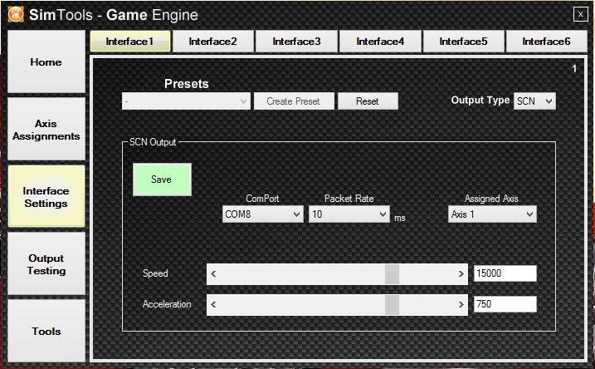This screenshot has height=369, width=595.
Task: Click the Packet Rate label
Action: pyautogui.click(x=349, y=199)
